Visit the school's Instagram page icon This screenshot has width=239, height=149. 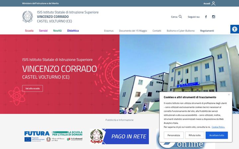[x=213, y=17]
